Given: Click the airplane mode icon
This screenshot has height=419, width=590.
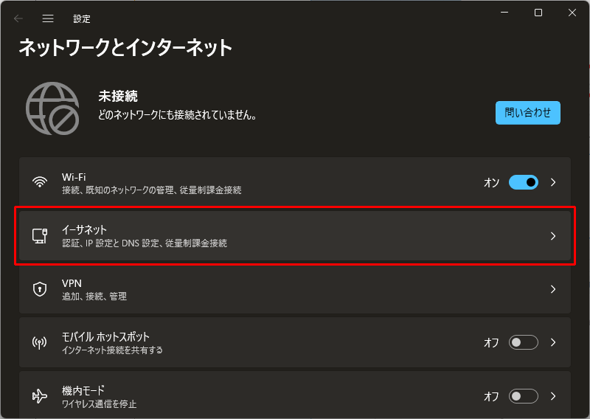Looking at the screenshot, I should click(40, 396).
